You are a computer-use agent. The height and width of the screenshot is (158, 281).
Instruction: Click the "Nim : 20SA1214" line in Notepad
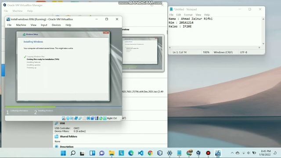click(181, 22)
